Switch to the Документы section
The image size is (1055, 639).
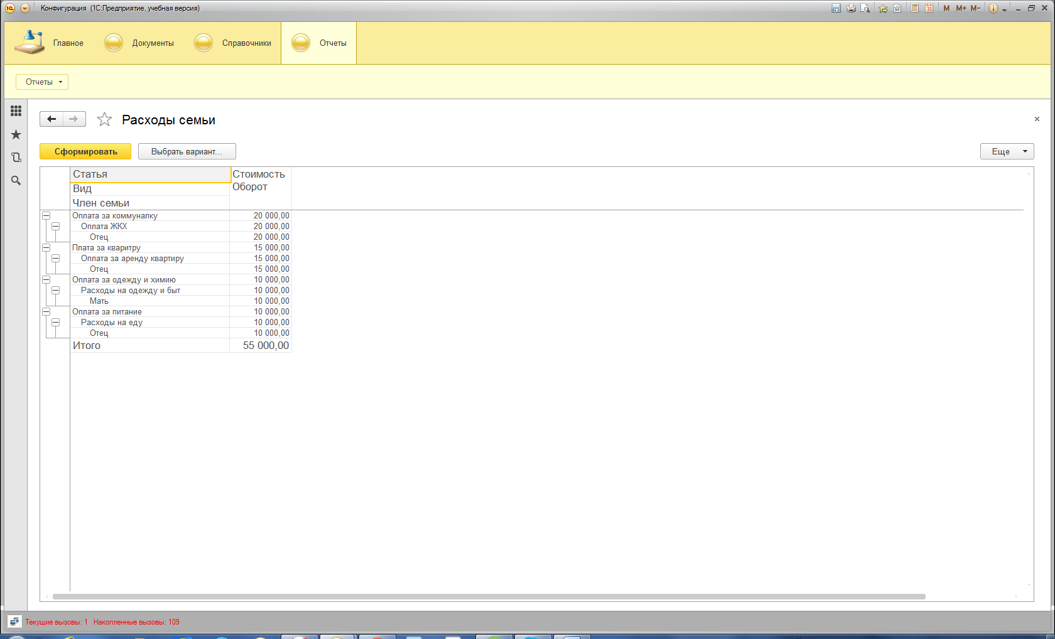tap(139, 43)
